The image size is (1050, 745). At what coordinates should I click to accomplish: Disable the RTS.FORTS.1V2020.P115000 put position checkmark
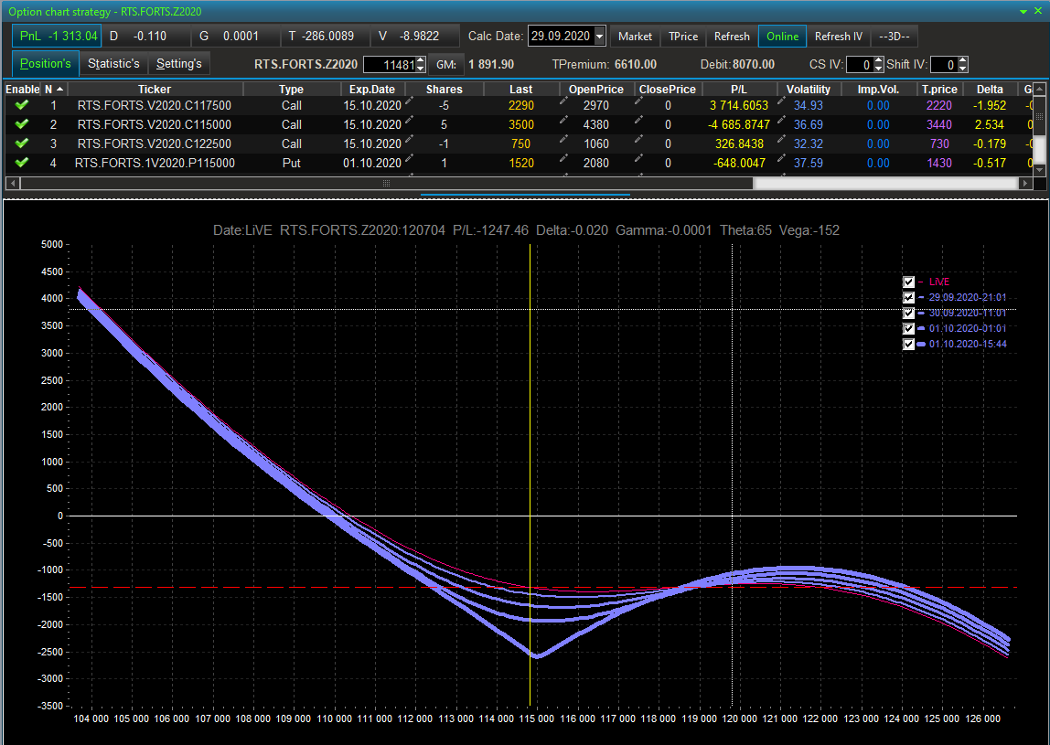point(22,163)
